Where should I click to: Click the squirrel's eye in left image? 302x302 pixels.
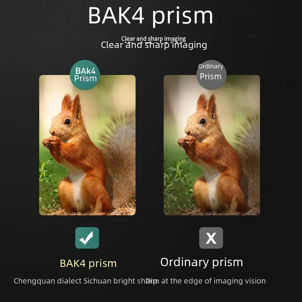click(68, 122)
